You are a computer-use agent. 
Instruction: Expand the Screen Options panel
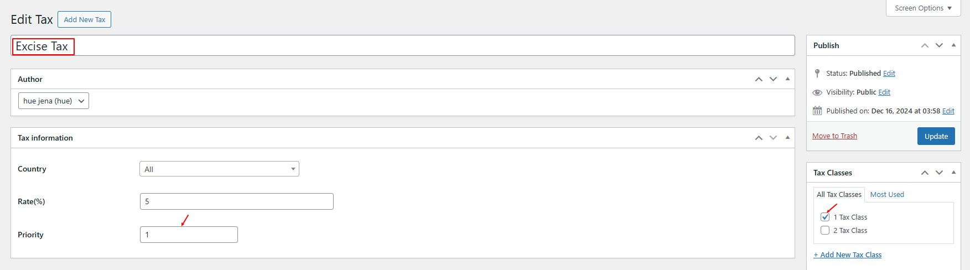click(923, 8)
